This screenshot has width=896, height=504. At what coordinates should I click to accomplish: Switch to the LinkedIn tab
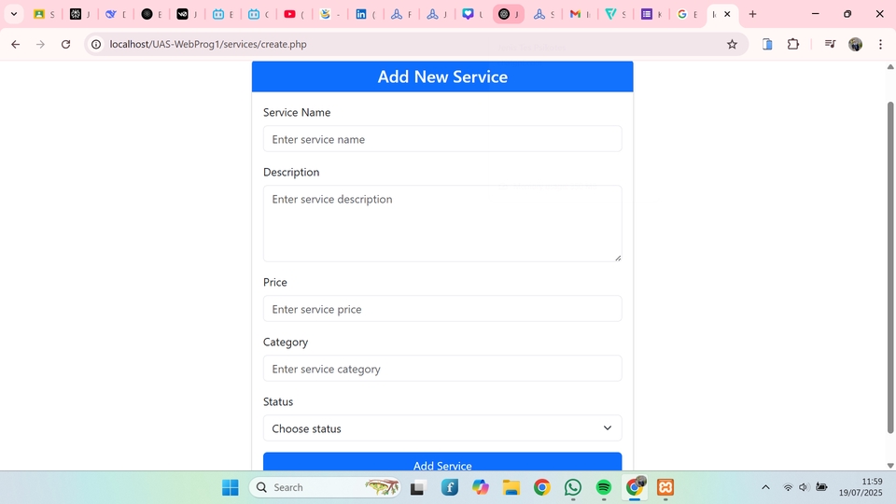(x=366, y=14)
